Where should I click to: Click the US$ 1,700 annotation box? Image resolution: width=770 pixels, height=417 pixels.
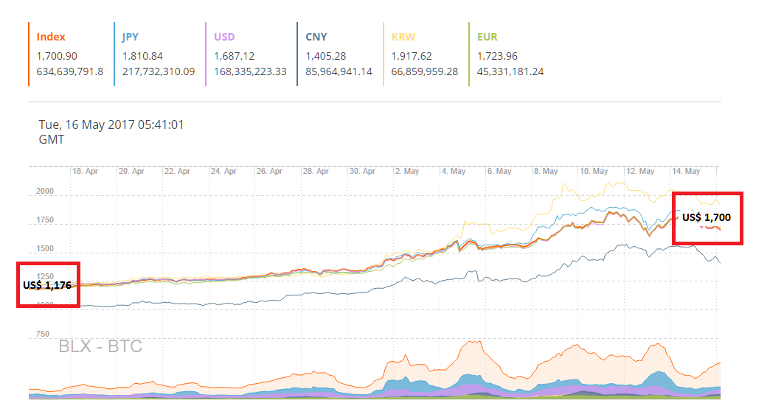pyautogui.click(x=707, y=217)
